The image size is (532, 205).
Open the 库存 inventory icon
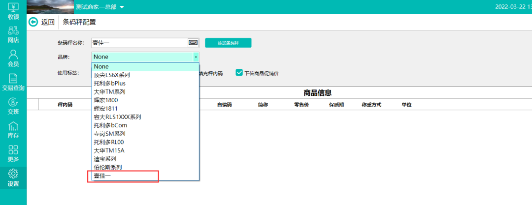click(x=13, y=130)
